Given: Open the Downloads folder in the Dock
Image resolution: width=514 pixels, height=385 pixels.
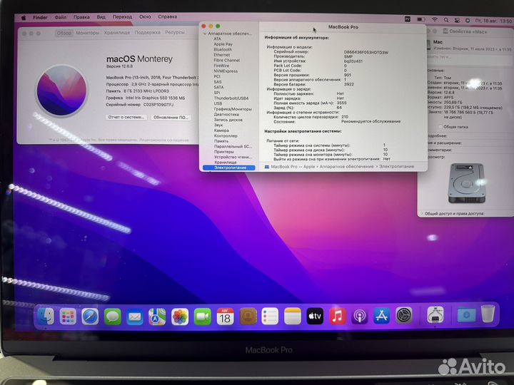Looking at the screenshot, I should coord(466,314).
